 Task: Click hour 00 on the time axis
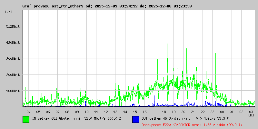coord(222,112)
